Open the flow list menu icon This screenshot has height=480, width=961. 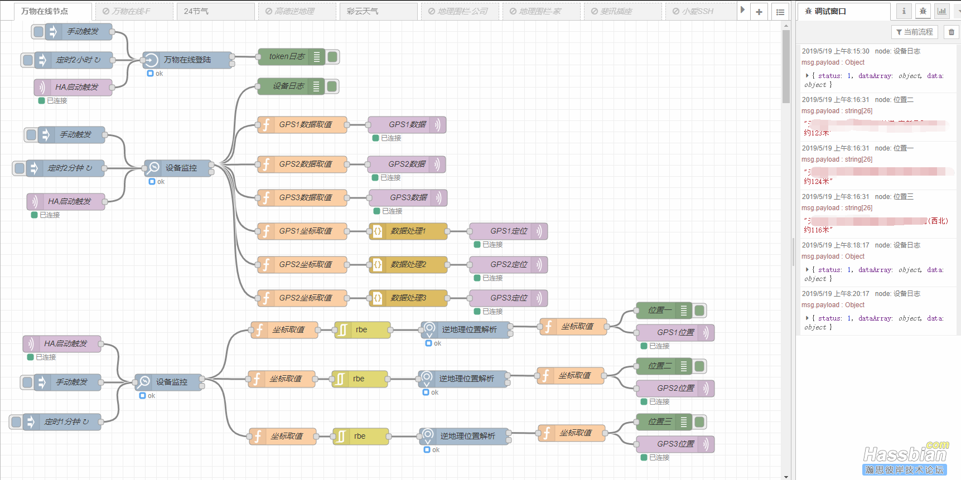pos(780,12)
